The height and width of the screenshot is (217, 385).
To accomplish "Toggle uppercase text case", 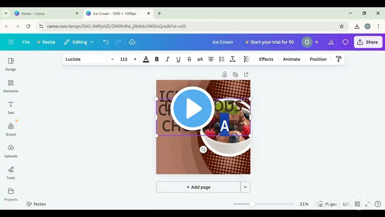I will click(x=200, y=59).
